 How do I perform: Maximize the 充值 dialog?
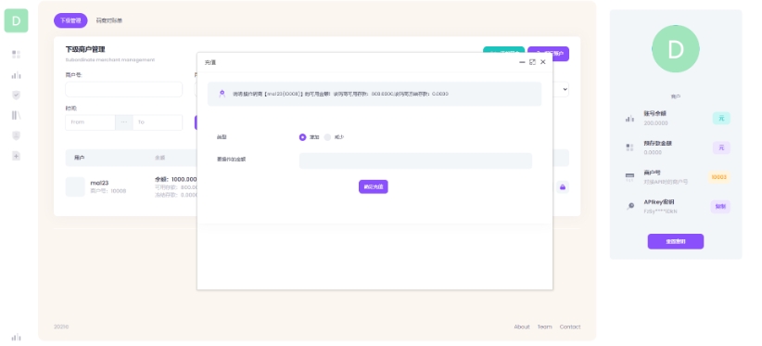pyautogui.click(x=533, y=62)
